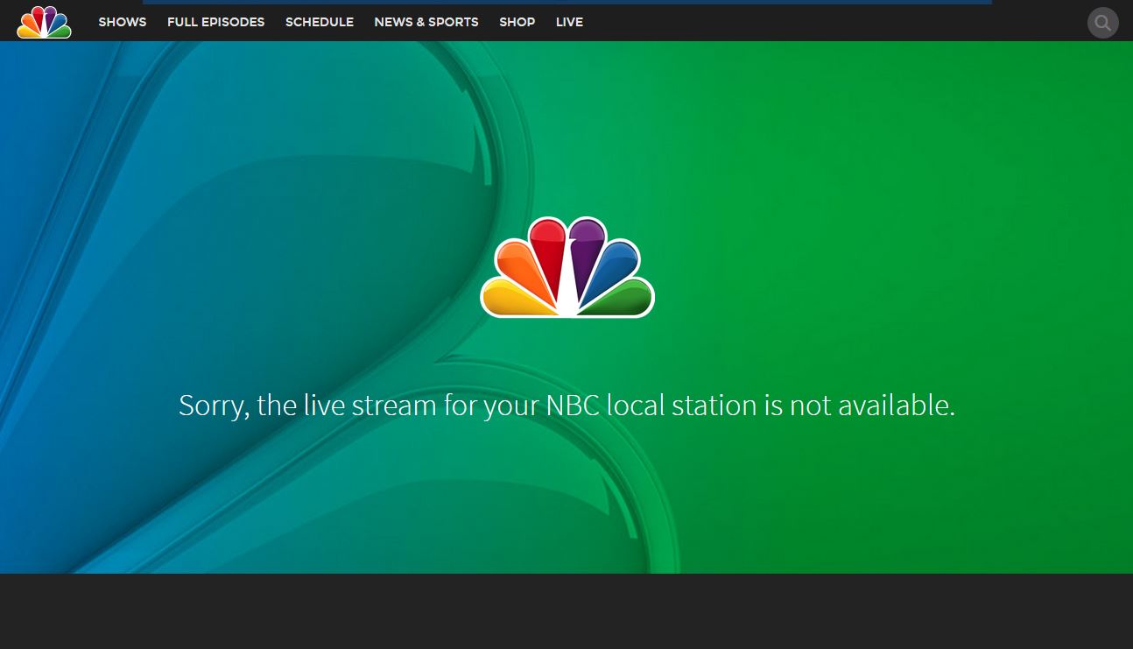Switch to the Live section
The height and width of the screenshot is (649, 1133).
tap(569, 22)
